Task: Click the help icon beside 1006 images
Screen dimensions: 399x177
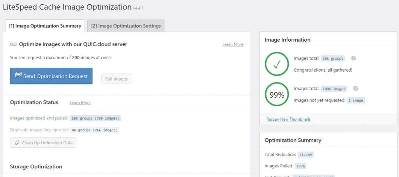Action: pyautogui.click(x=356, y=88)
